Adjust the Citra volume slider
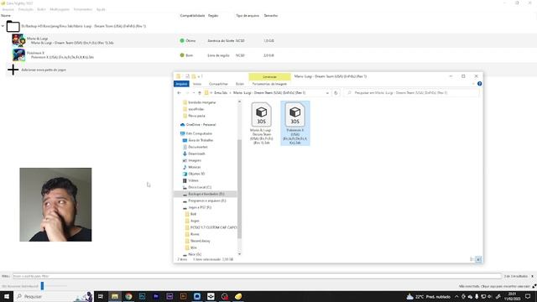The image size is (537, 302). (42, 285)
